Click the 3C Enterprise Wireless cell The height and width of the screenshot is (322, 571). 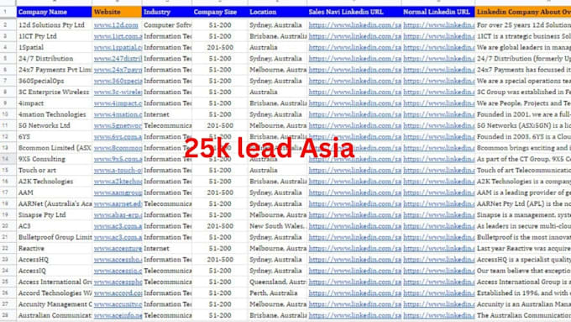(54, 92)
